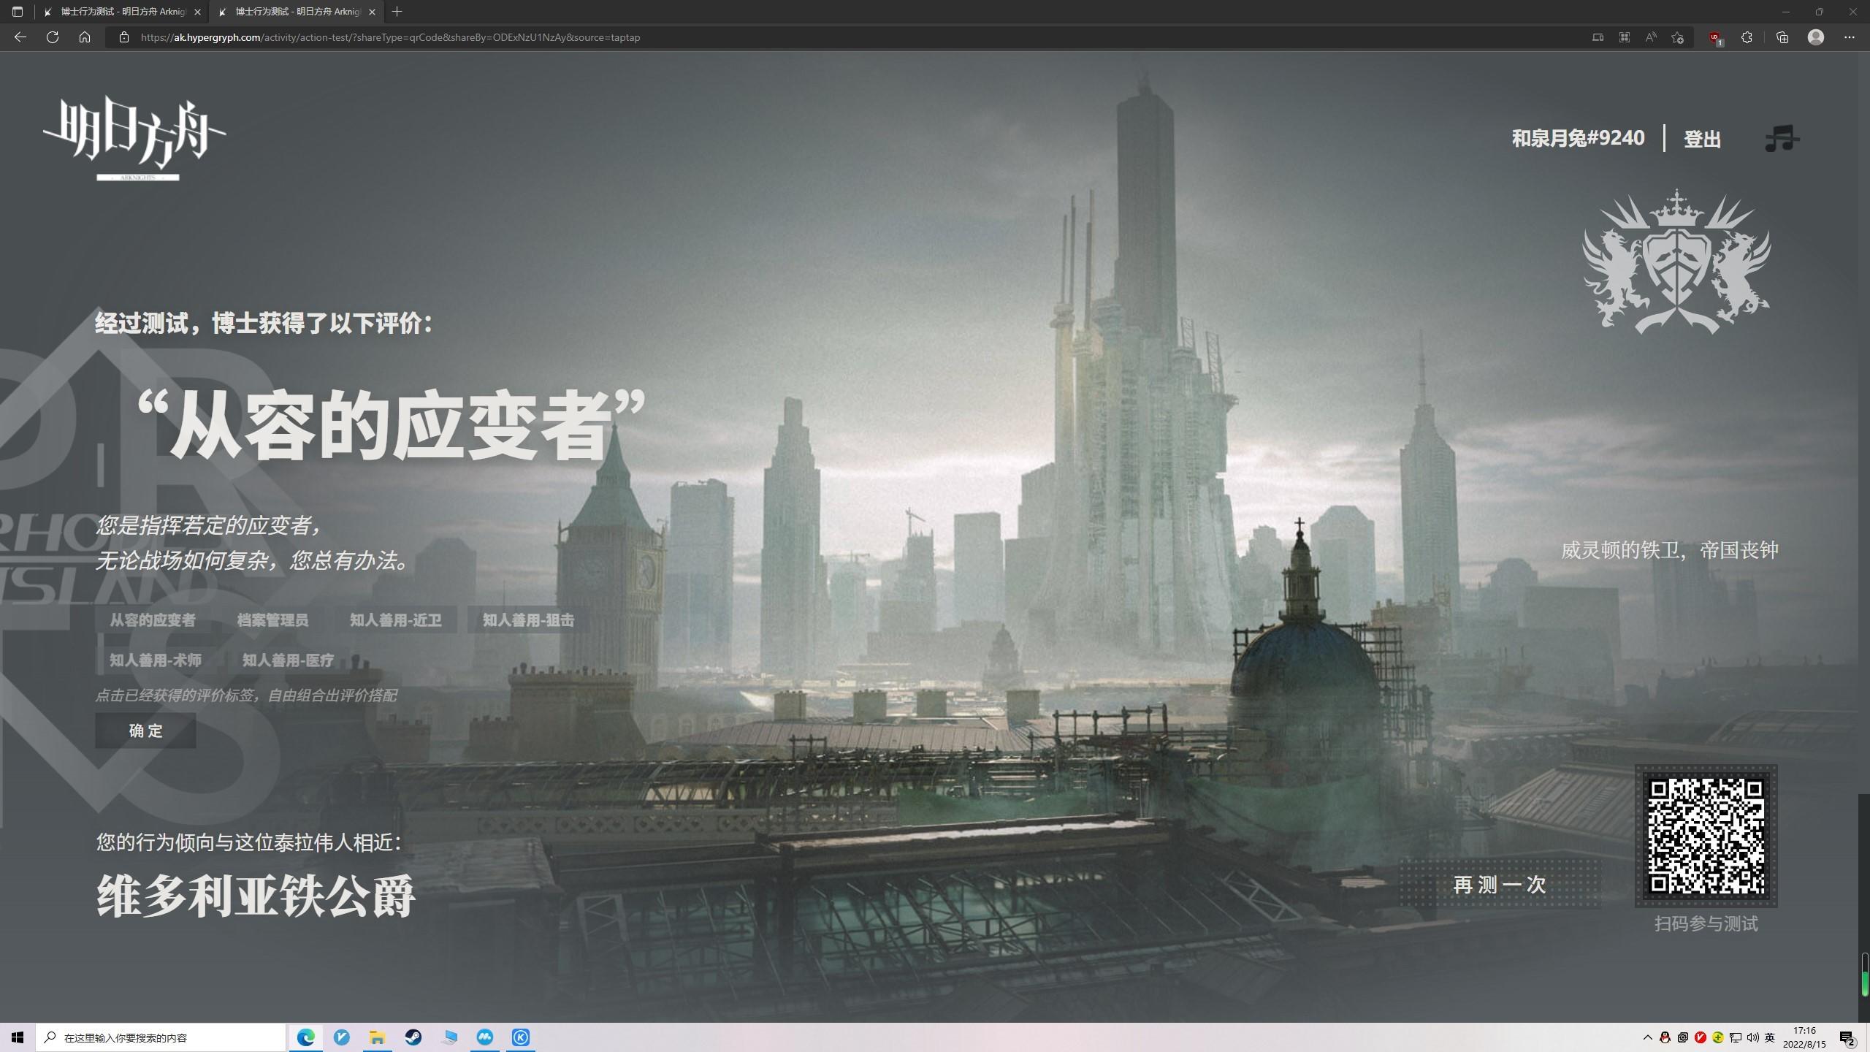Image resolution: width=1870 pixels, height=1052 pixels.
Task: Open the volume control tray icon
Action: [x=1753, y=1037]
